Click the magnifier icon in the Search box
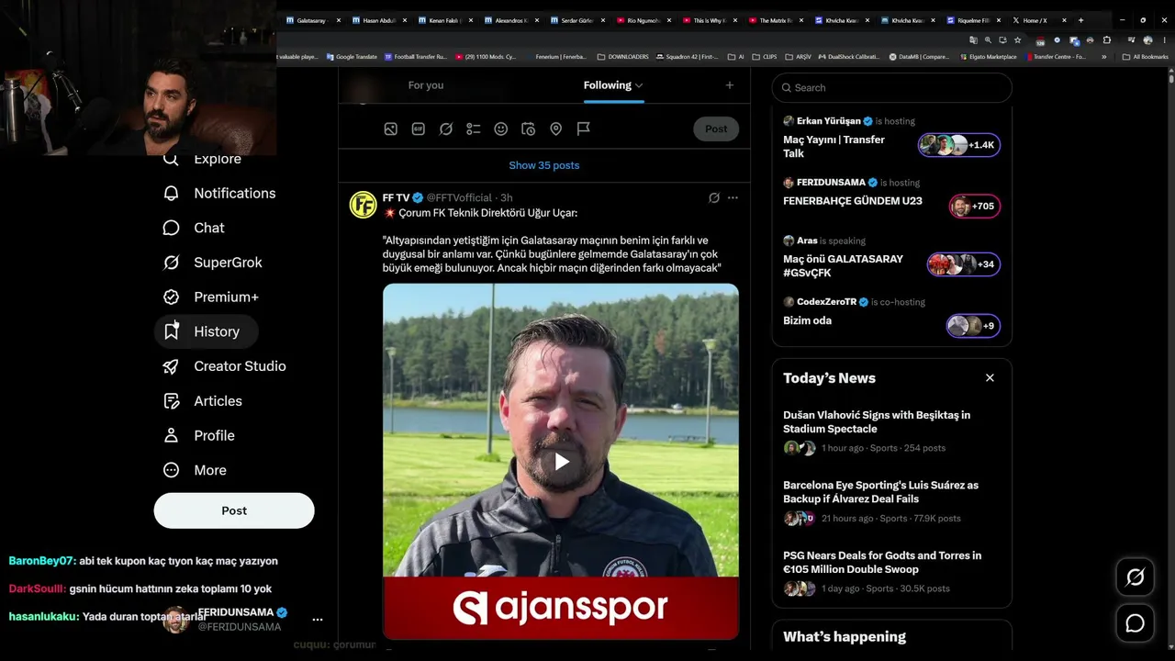The height and width of the screenshot is (661, 1175). point(787,88)
